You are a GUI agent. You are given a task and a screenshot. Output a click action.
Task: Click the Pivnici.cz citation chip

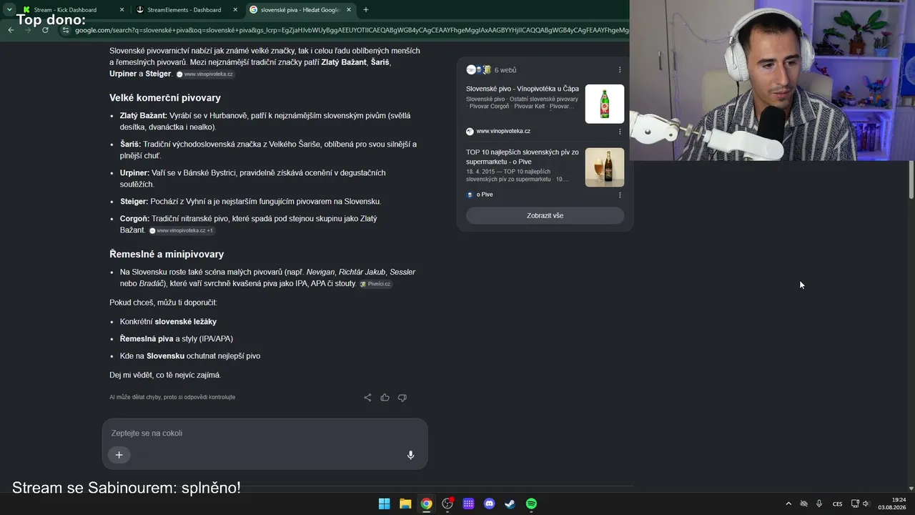click(375, 284)
